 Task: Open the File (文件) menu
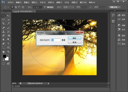tap(10, 2)
